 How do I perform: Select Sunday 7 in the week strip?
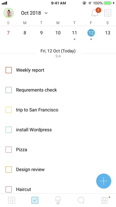pos(8,33)
